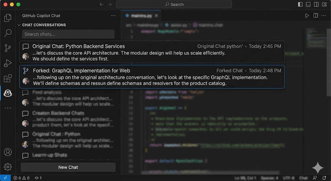Click the editor vertical scrollbar
The width and height of the screenshot is (331, 181).
(329, 62)
